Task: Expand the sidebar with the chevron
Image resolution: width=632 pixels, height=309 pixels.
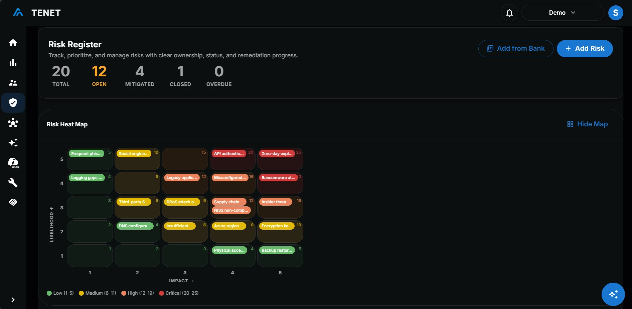Action: coord(13,300)
